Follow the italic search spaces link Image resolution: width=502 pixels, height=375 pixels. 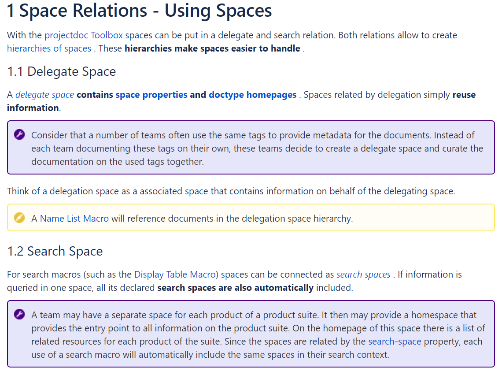(363, 275)
